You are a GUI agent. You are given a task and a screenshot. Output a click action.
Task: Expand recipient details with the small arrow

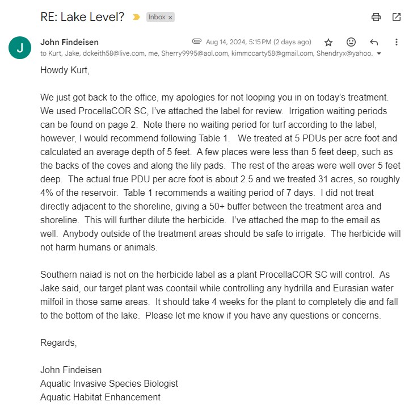[x=379, y=54]
